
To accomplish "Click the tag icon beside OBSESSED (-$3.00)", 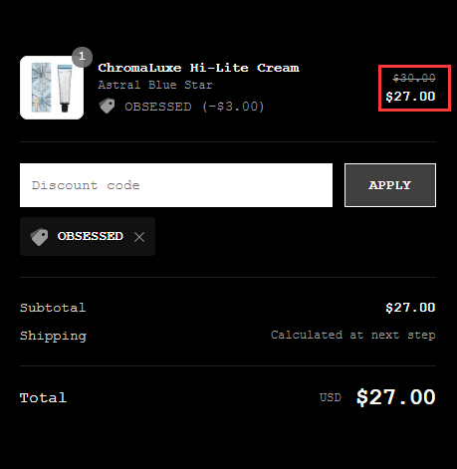I will click(x=107, y=107).
